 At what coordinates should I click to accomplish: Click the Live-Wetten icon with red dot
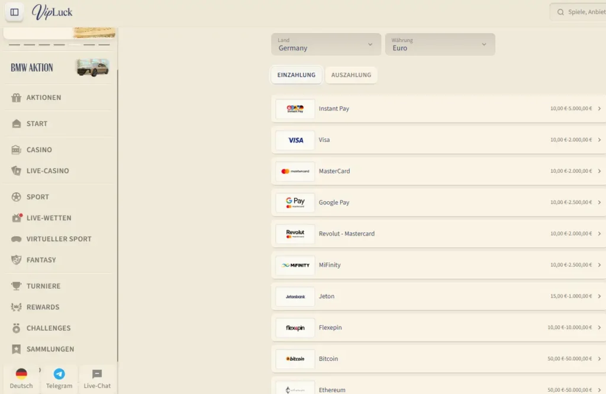coord(17,218)
